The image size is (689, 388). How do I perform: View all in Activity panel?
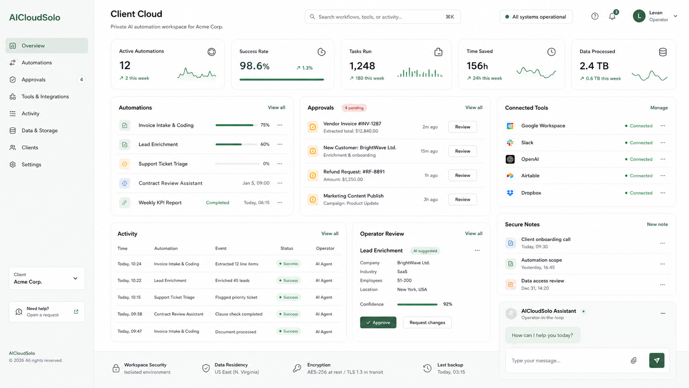click(330, 233)
